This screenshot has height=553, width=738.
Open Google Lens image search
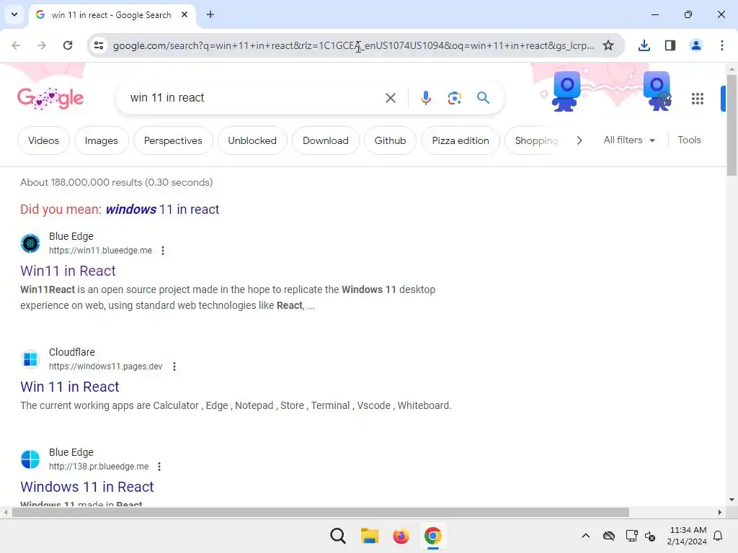[x=454, y=98]
